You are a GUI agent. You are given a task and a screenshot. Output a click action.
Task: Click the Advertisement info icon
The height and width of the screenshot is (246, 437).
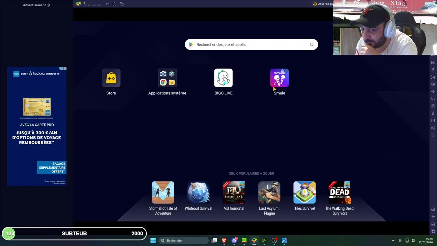coord(48,5)
